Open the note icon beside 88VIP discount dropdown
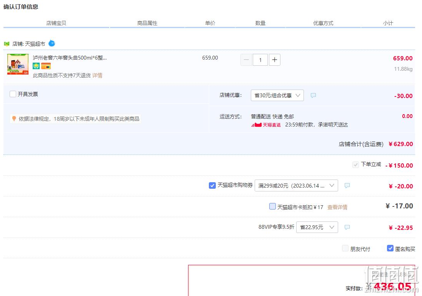The width and height of the screenshot is (422, 296). [x=347, y=227]
